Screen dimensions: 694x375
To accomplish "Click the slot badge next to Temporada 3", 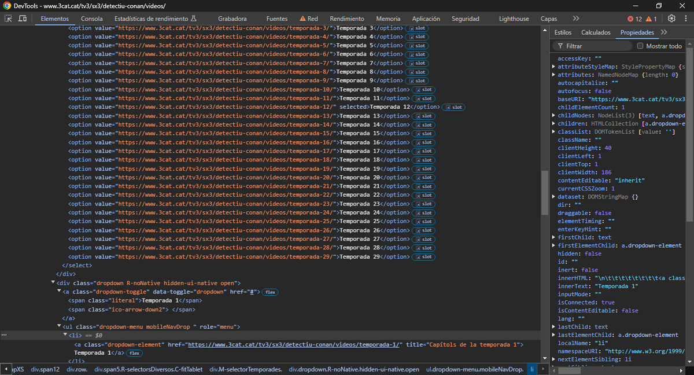I will pos(418,28).
